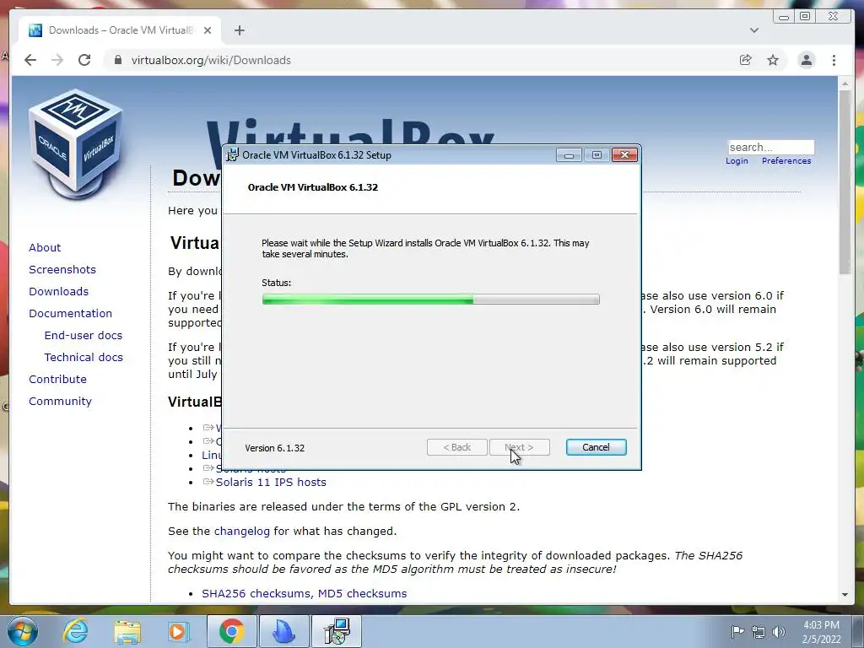Click the Setup dialog title bar icon
Viewport: 864px width, 648px height.
pos(233,155)
